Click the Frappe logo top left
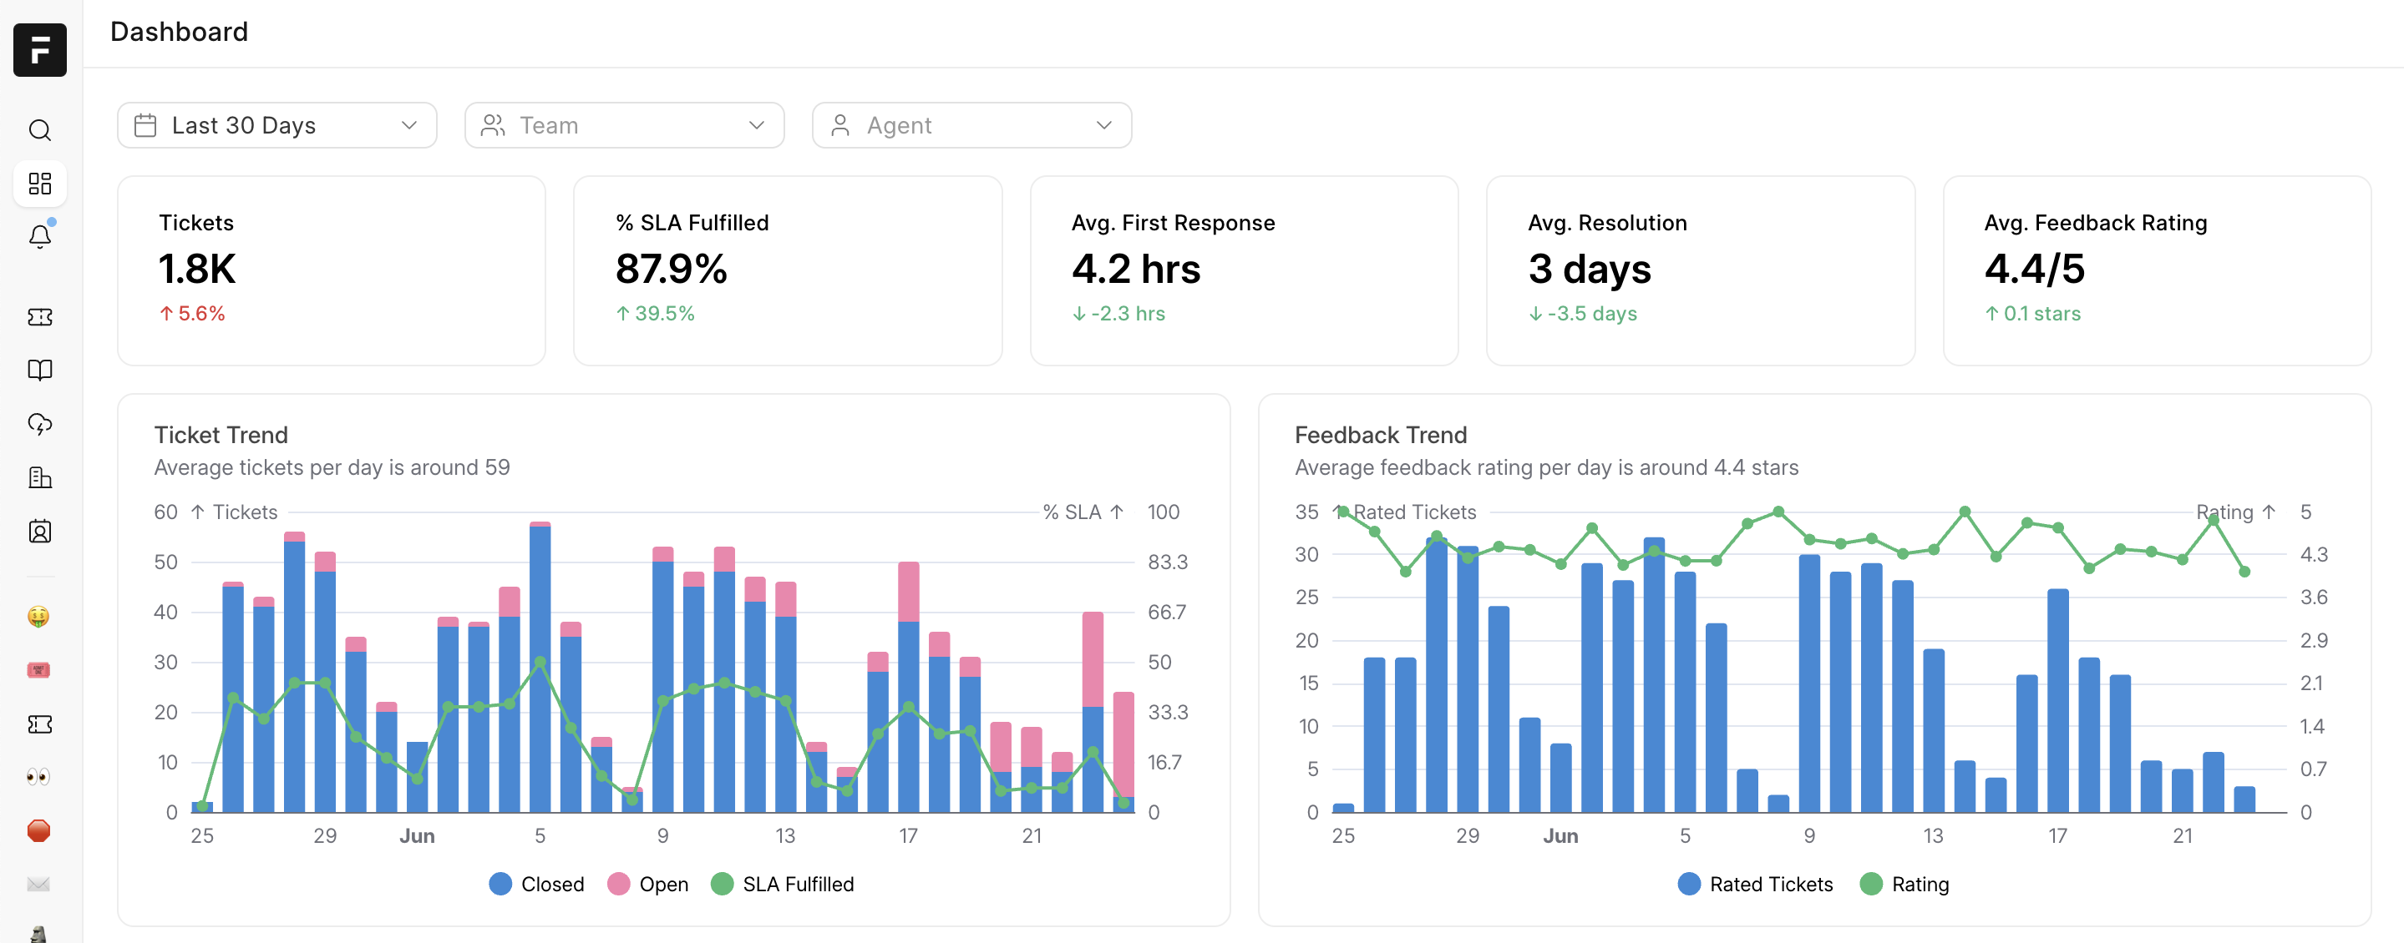Image resolution: width=2404 pixels, height=943 pixels. (x=39, y=49)
